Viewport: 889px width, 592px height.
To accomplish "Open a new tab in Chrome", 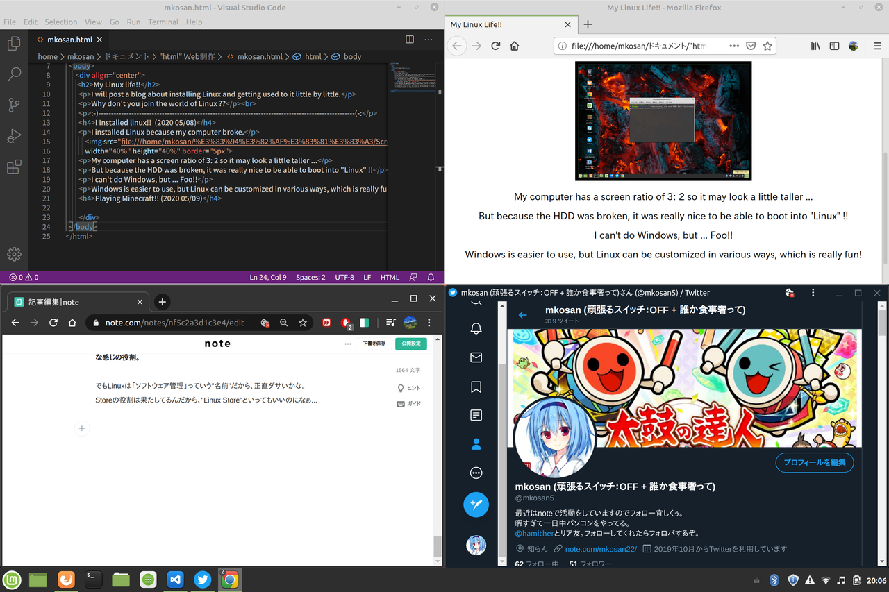I will 162,302.
